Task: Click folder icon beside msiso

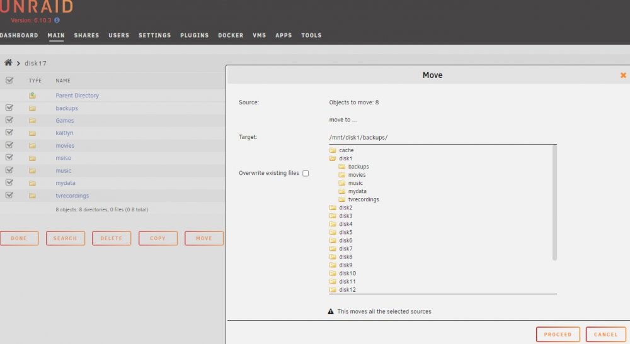Action: click(32, 158)
